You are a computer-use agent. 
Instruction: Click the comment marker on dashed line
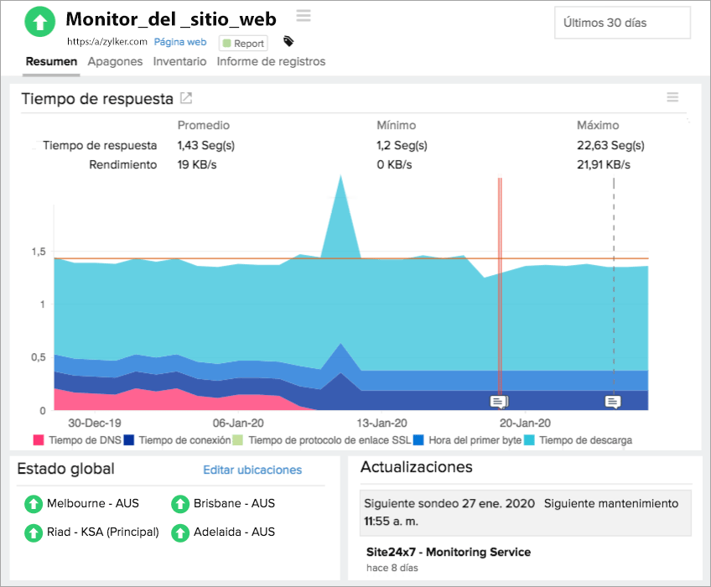613,402
